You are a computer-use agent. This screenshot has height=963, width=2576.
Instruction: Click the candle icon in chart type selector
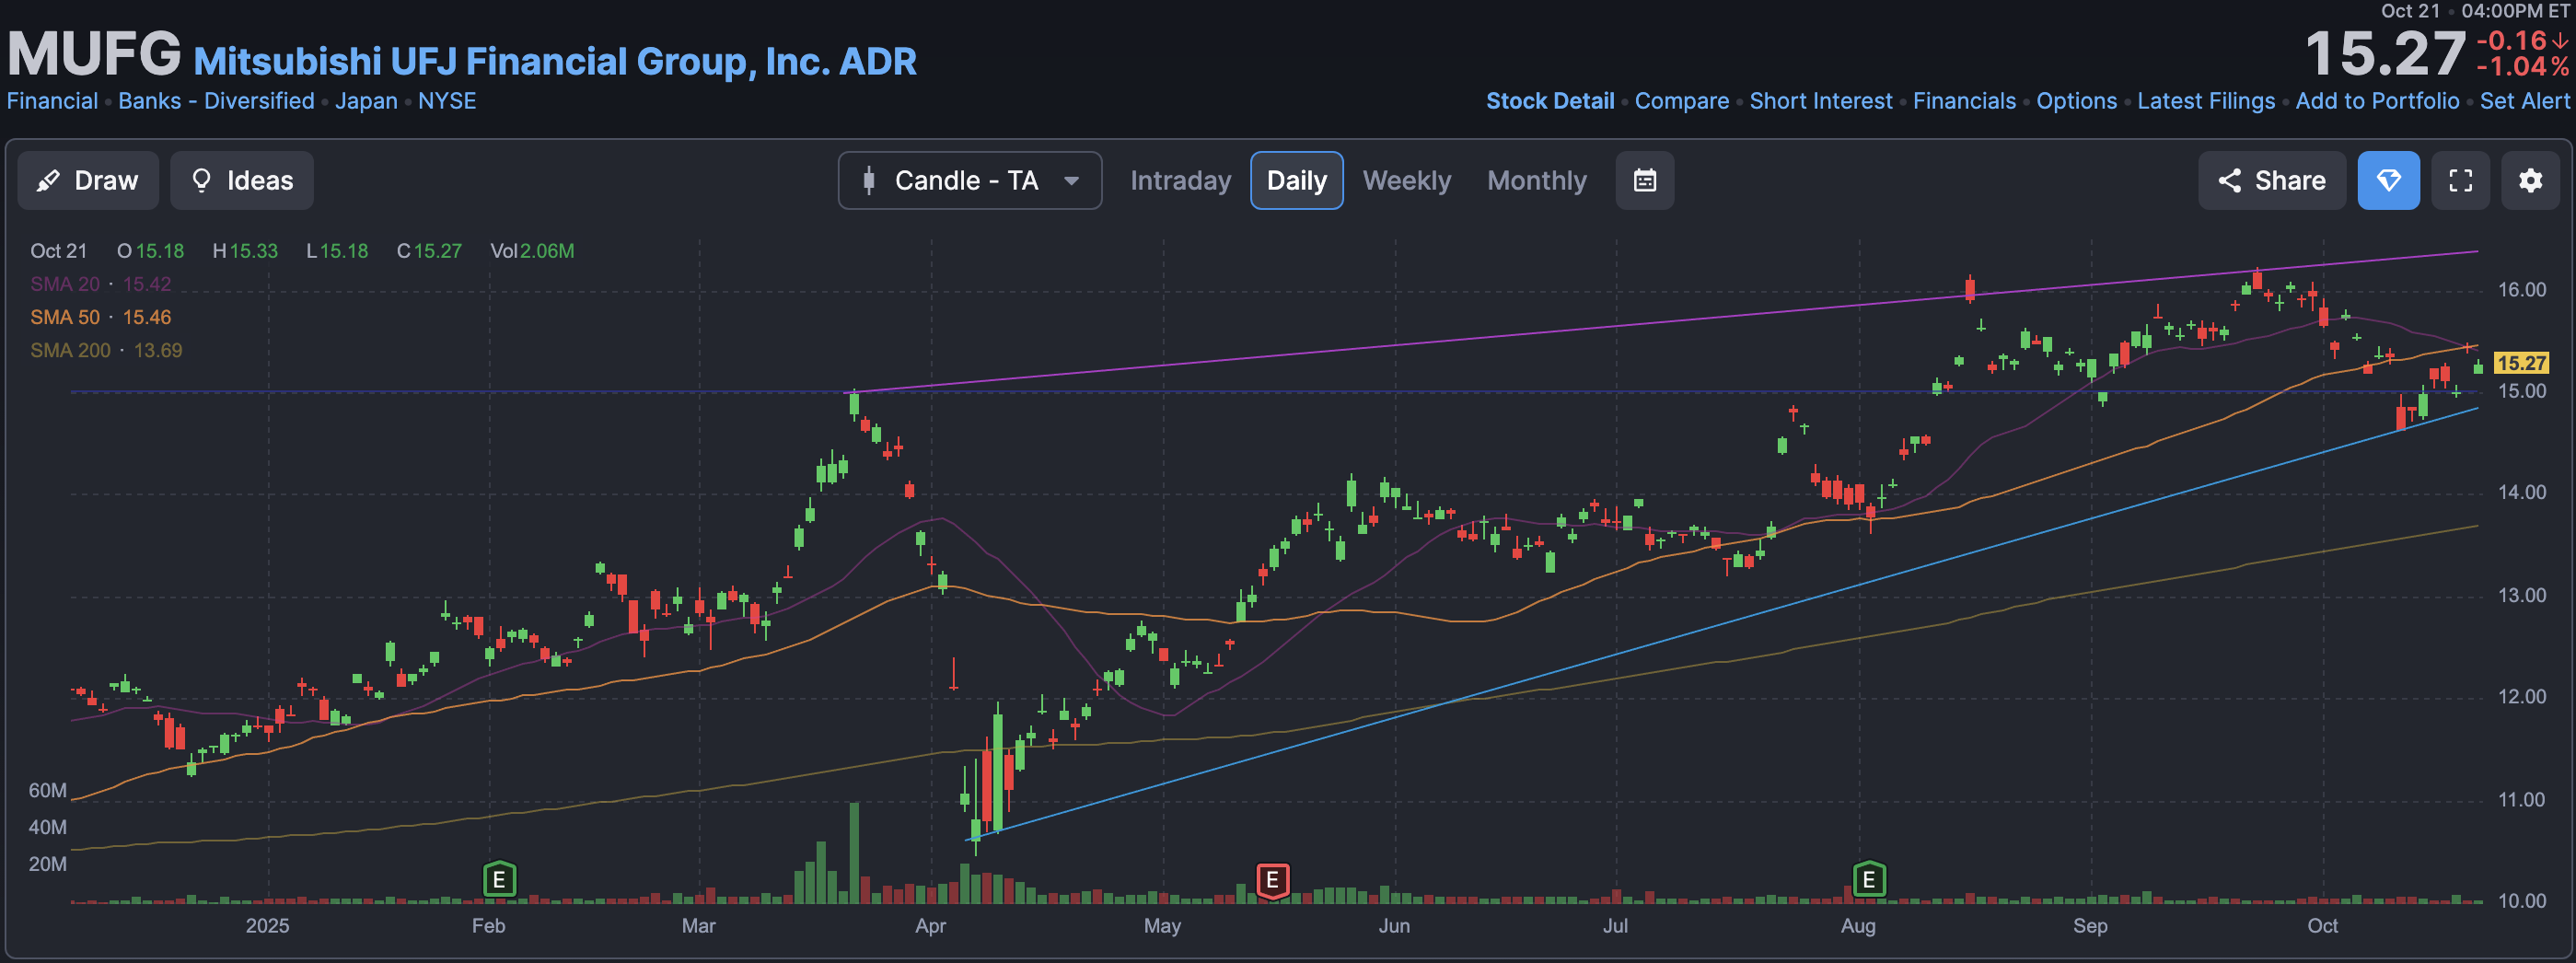pyautogui.click(x=869, y=180)
